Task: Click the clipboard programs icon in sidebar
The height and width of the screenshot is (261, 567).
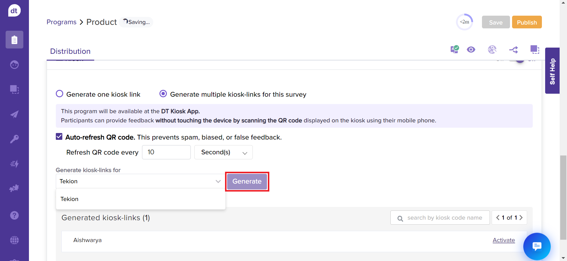Action: (14, 40)
